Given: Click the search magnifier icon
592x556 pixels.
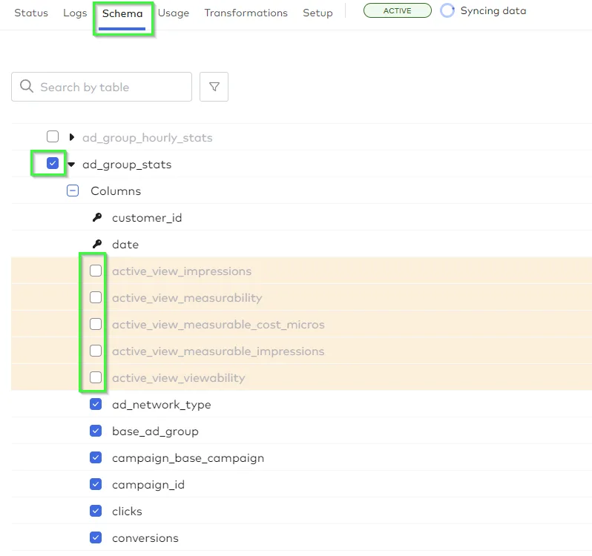Looking at the screenshot, I should [27, 87].
